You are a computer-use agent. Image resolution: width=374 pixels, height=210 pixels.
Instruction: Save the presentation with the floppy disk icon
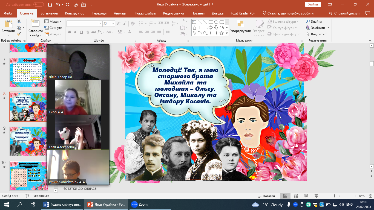pyautogui.click(x=50, y=4)
